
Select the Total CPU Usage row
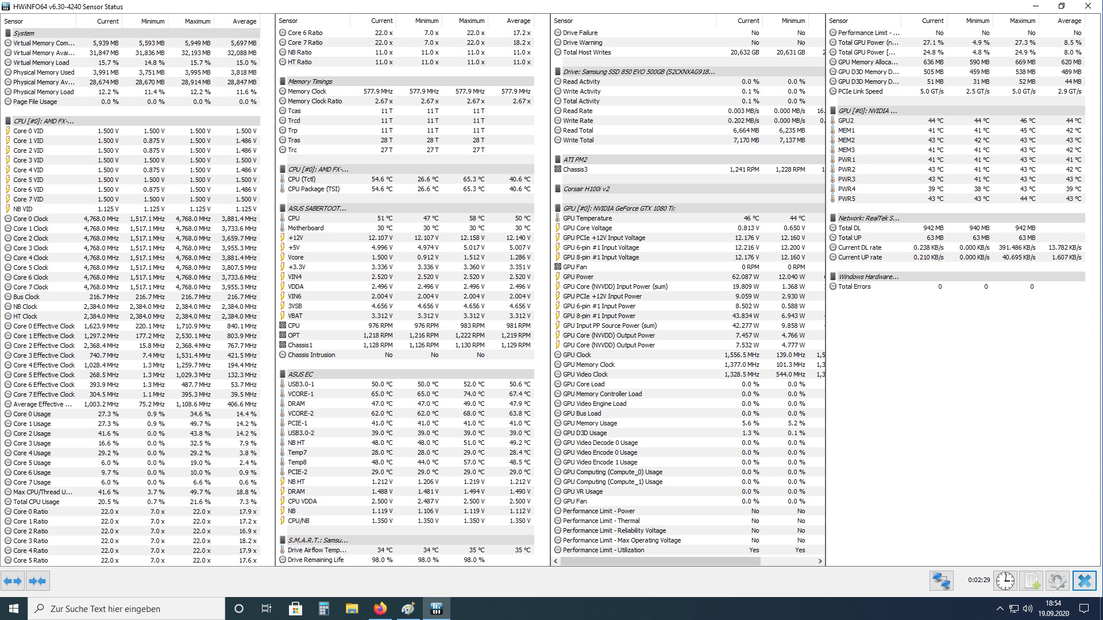(x=36, y=502)
